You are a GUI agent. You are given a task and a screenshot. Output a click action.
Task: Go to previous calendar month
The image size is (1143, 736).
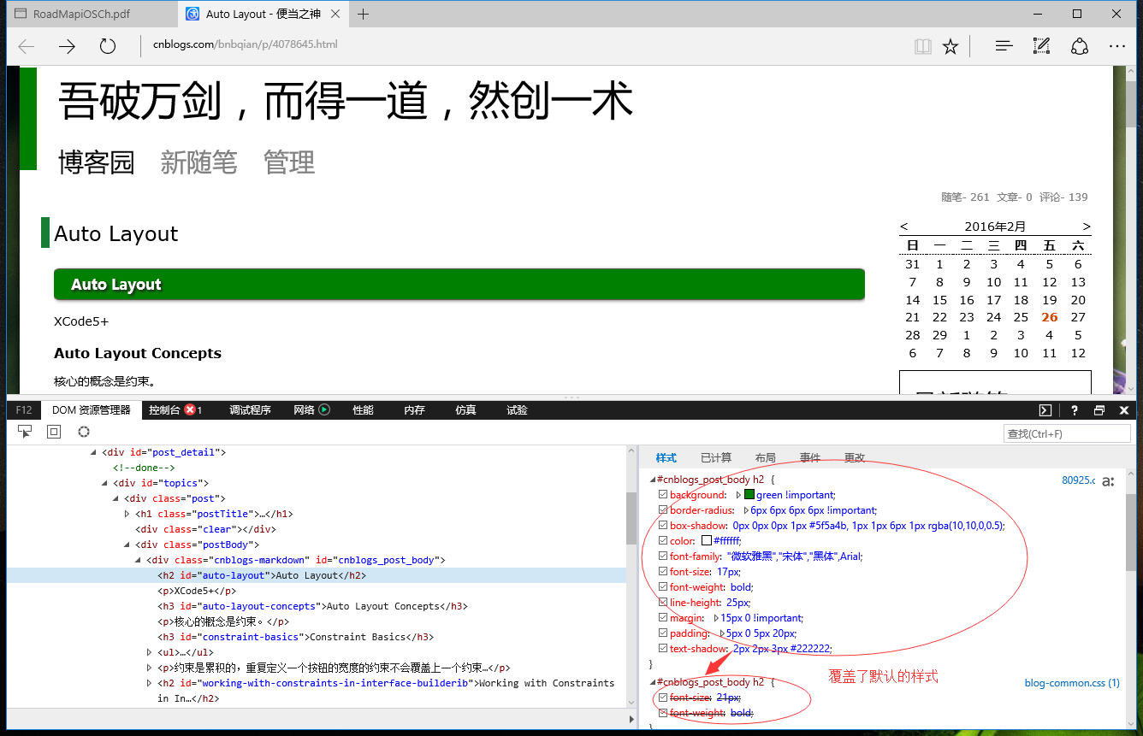[x=904, y=227]
